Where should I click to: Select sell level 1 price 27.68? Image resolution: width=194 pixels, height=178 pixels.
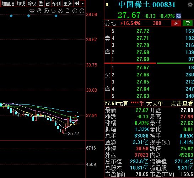tap(143, 59)
